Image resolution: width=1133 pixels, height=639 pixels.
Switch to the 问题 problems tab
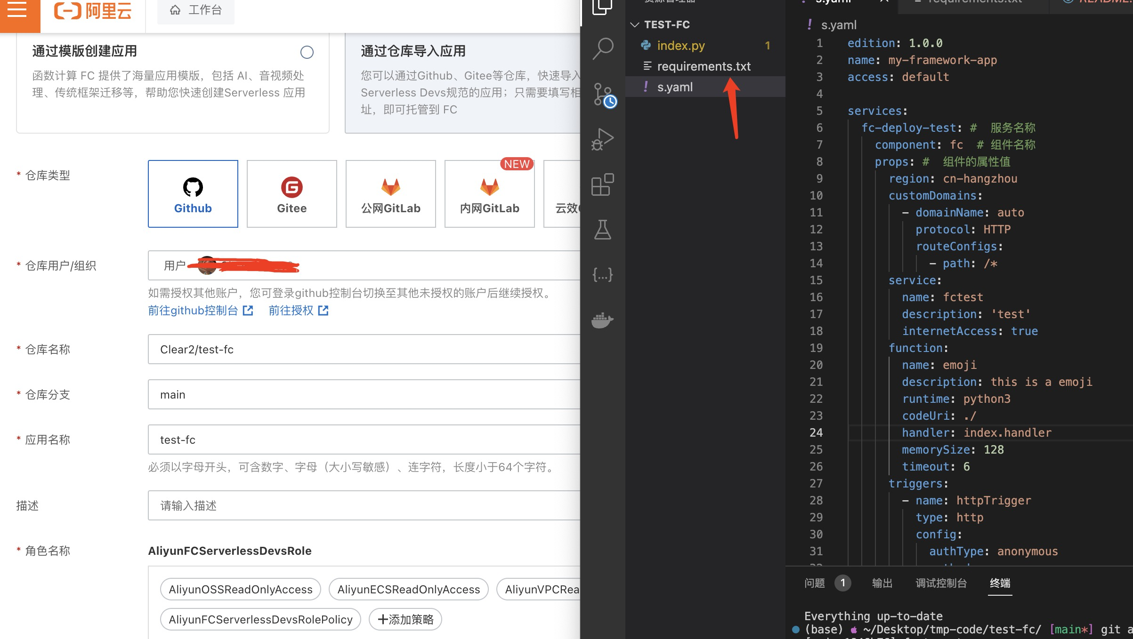815,583
